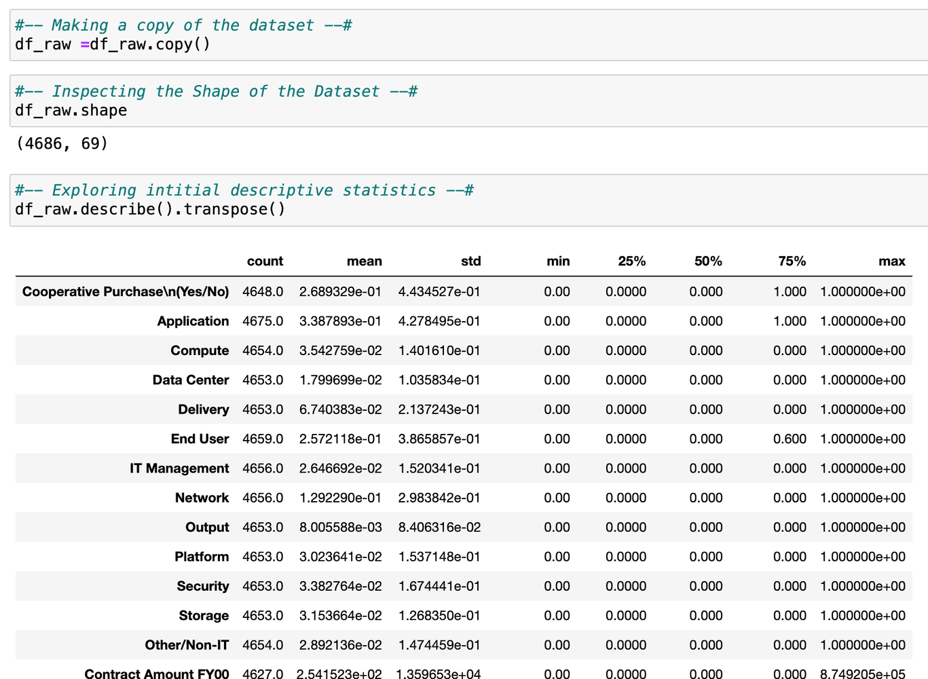Select the 'Data Center' row label
The image size is (928, 679).
tap(191, 380)
